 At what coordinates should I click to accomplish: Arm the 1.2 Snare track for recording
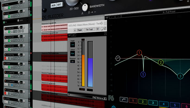click(4, 64)
